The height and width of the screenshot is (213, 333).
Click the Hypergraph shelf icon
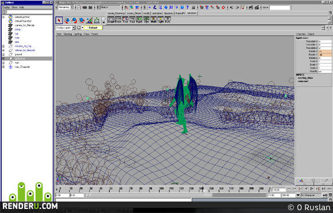(139, 20)
